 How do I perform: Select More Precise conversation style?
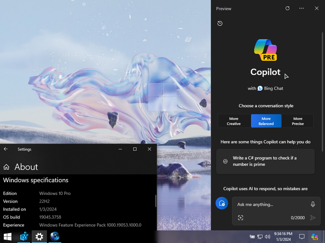click(297, 121)
